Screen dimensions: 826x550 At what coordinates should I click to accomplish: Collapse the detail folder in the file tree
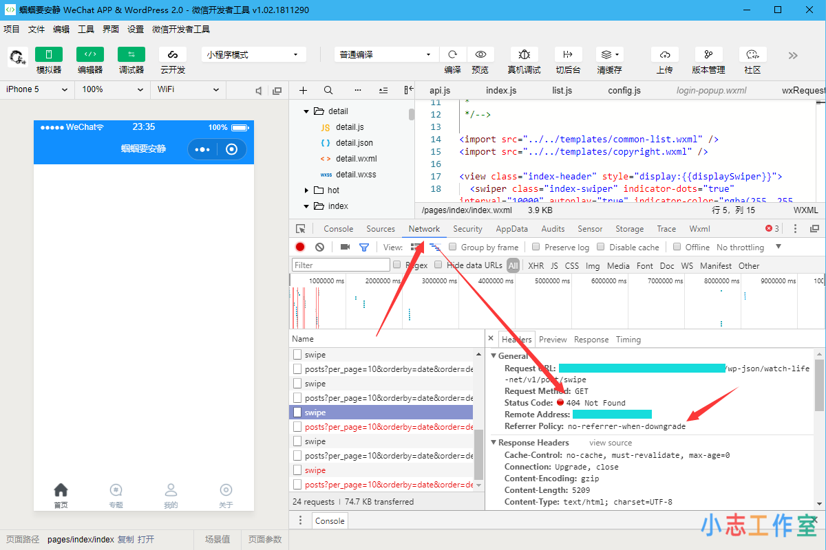coord(306,111)
